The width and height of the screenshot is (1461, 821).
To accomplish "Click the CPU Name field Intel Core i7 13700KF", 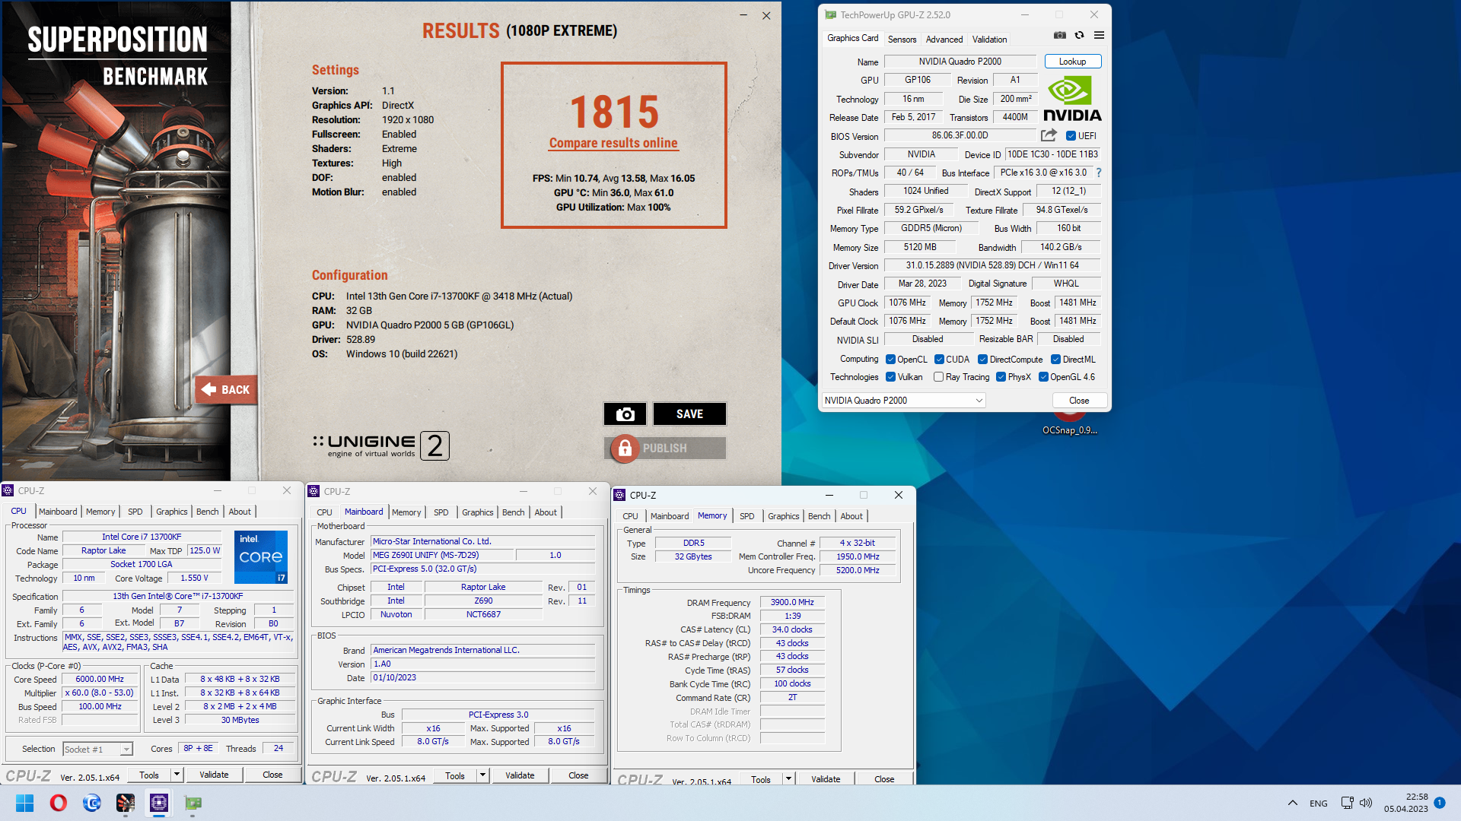I will (x=142, y=537).
